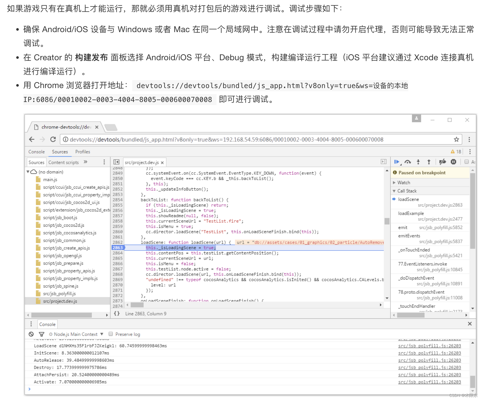Switch to the Sources panel tab
482x400 pixels.
click(x=60, y=152)
